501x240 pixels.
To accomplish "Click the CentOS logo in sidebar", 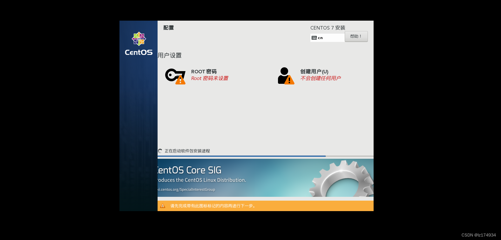I will 139,44.
